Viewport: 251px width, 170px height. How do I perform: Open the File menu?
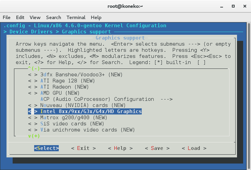6,17
